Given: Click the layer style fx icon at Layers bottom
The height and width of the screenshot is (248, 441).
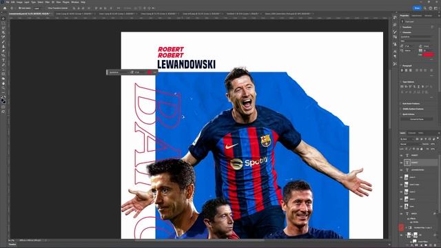Looking at the screenshot, I should [x=413, y=245].
